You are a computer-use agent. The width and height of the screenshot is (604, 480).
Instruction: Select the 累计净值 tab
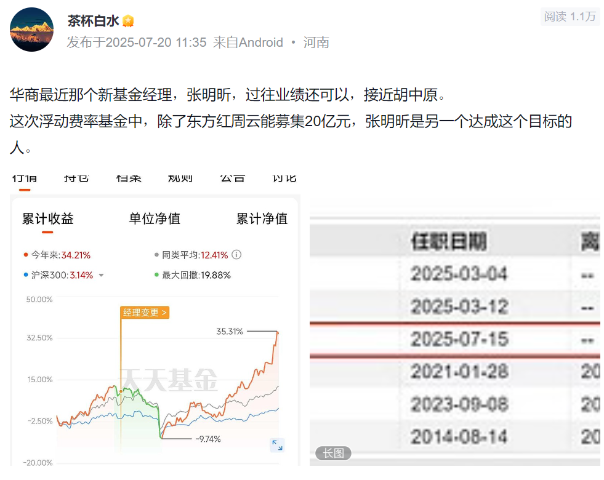click(x=262, y=218)
